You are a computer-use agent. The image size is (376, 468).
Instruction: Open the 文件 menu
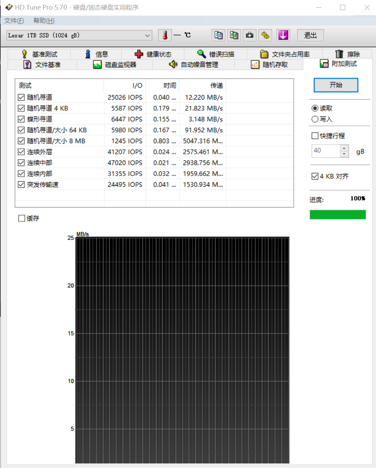13,21
